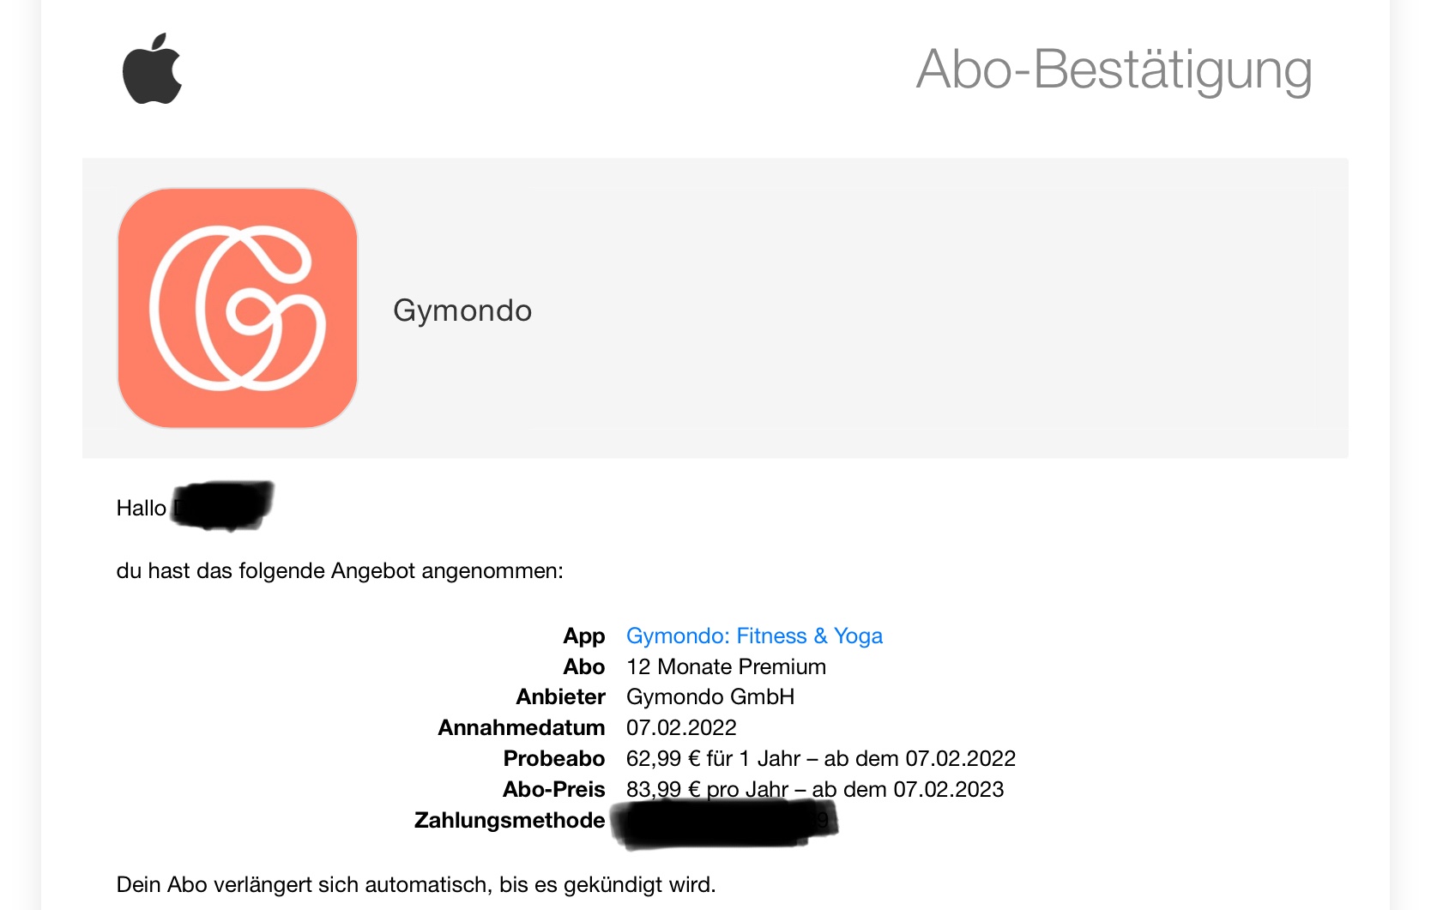
Task: Click the Probeabo label
Action: (553, 758)
